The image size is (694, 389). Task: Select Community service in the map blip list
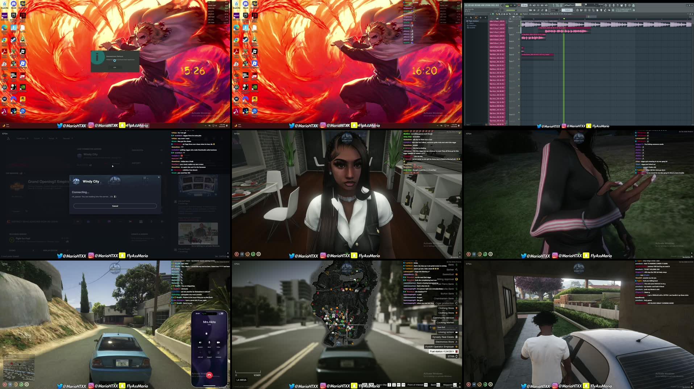pos(445,318)
